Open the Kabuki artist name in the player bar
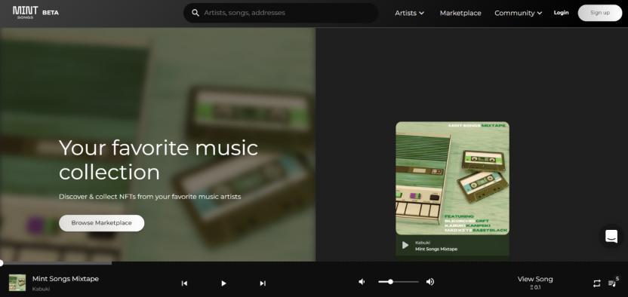The image size is (628, 297). [x=41, y=289]
